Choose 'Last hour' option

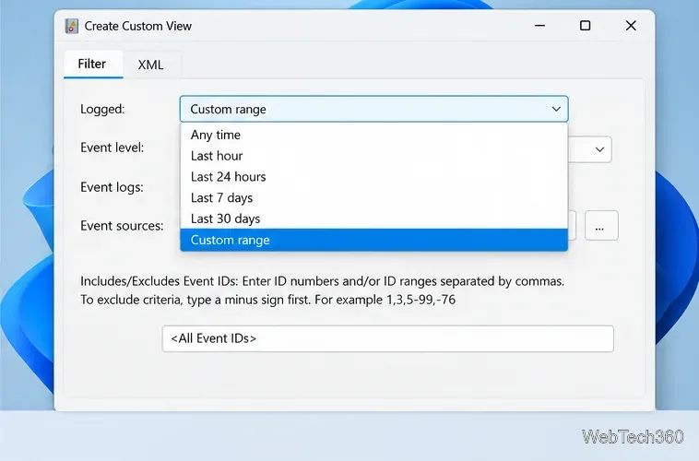pos(374,156)
